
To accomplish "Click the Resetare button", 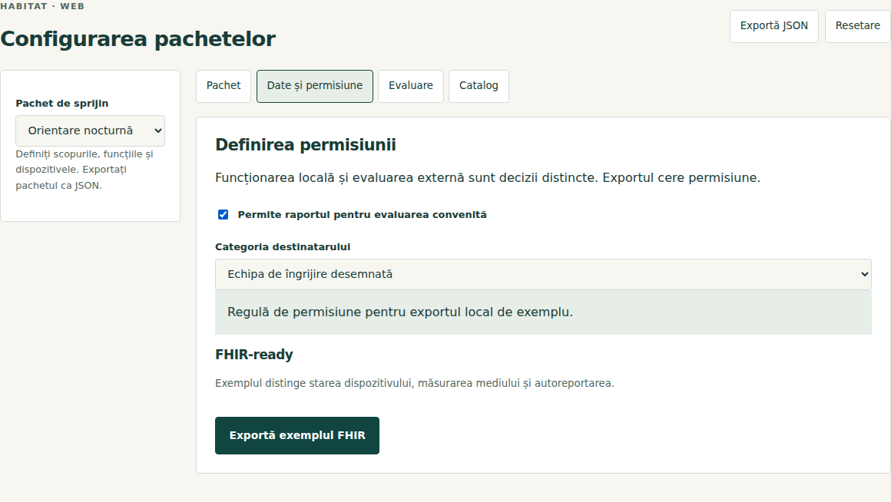I will [857, 26].
